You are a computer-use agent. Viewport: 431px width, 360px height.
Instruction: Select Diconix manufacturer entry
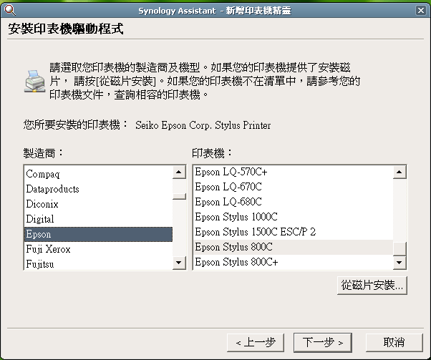(98, 204)
